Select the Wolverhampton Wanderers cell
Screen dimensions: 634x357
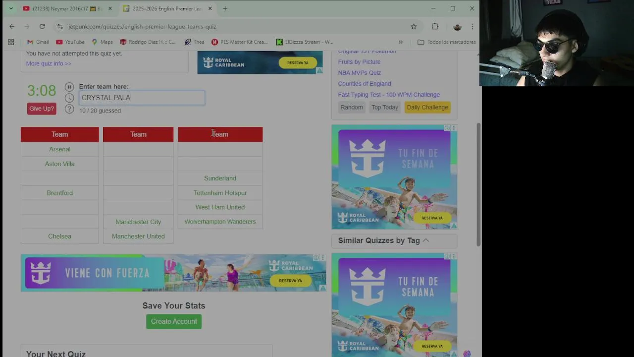coord(220,222)
